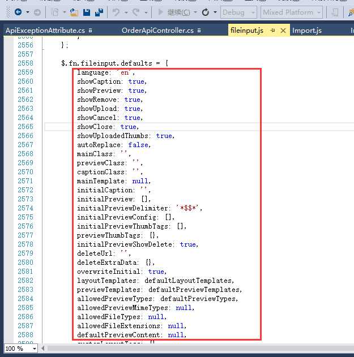Click the 'overwriteInitial: true' line

(122, 272)
